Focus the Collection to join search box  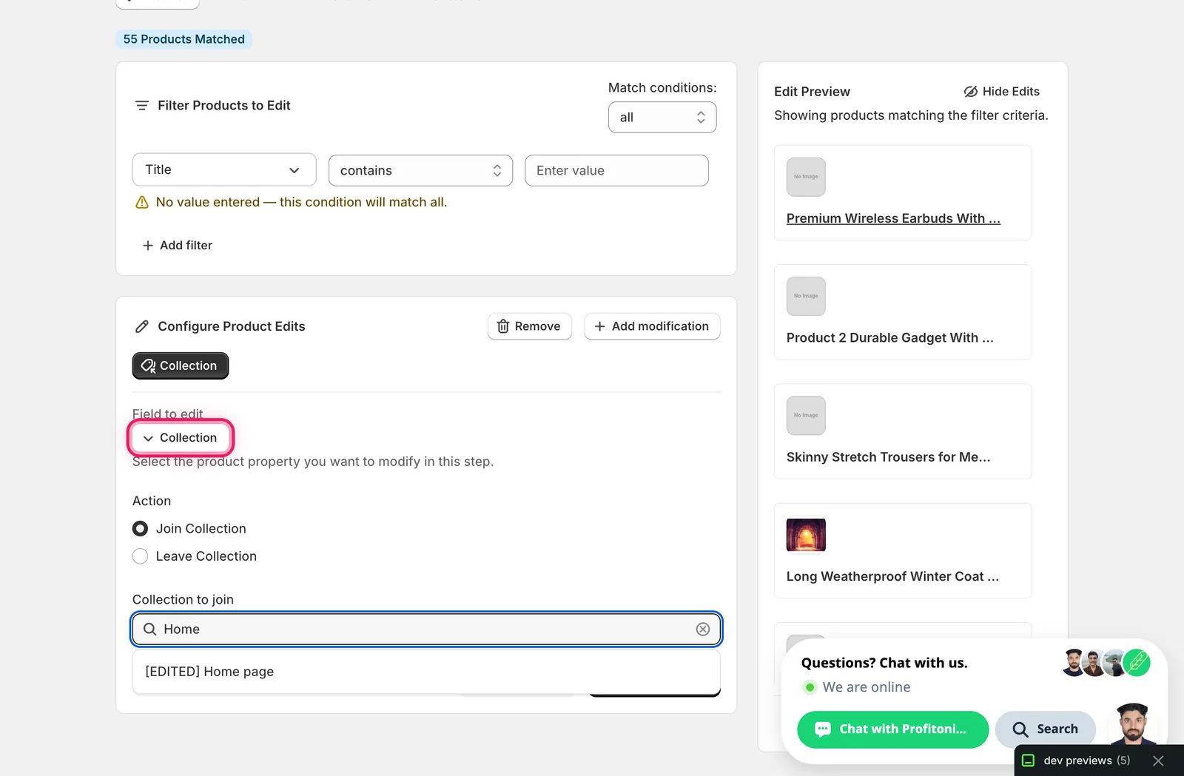pos(426,629)
